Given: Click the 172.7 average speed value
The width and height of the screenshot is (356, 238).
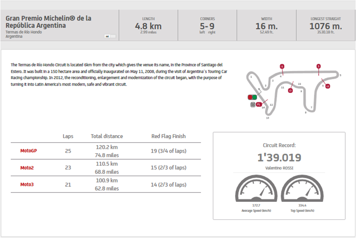Looking at the screenshot, I should click(256, 205).
